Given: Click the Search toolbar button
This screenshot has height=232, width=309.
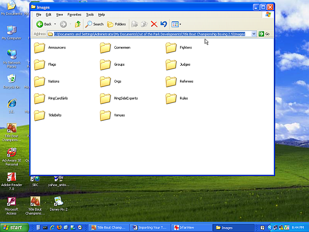Looking at the screenshot, I should (x=95, y=24).
